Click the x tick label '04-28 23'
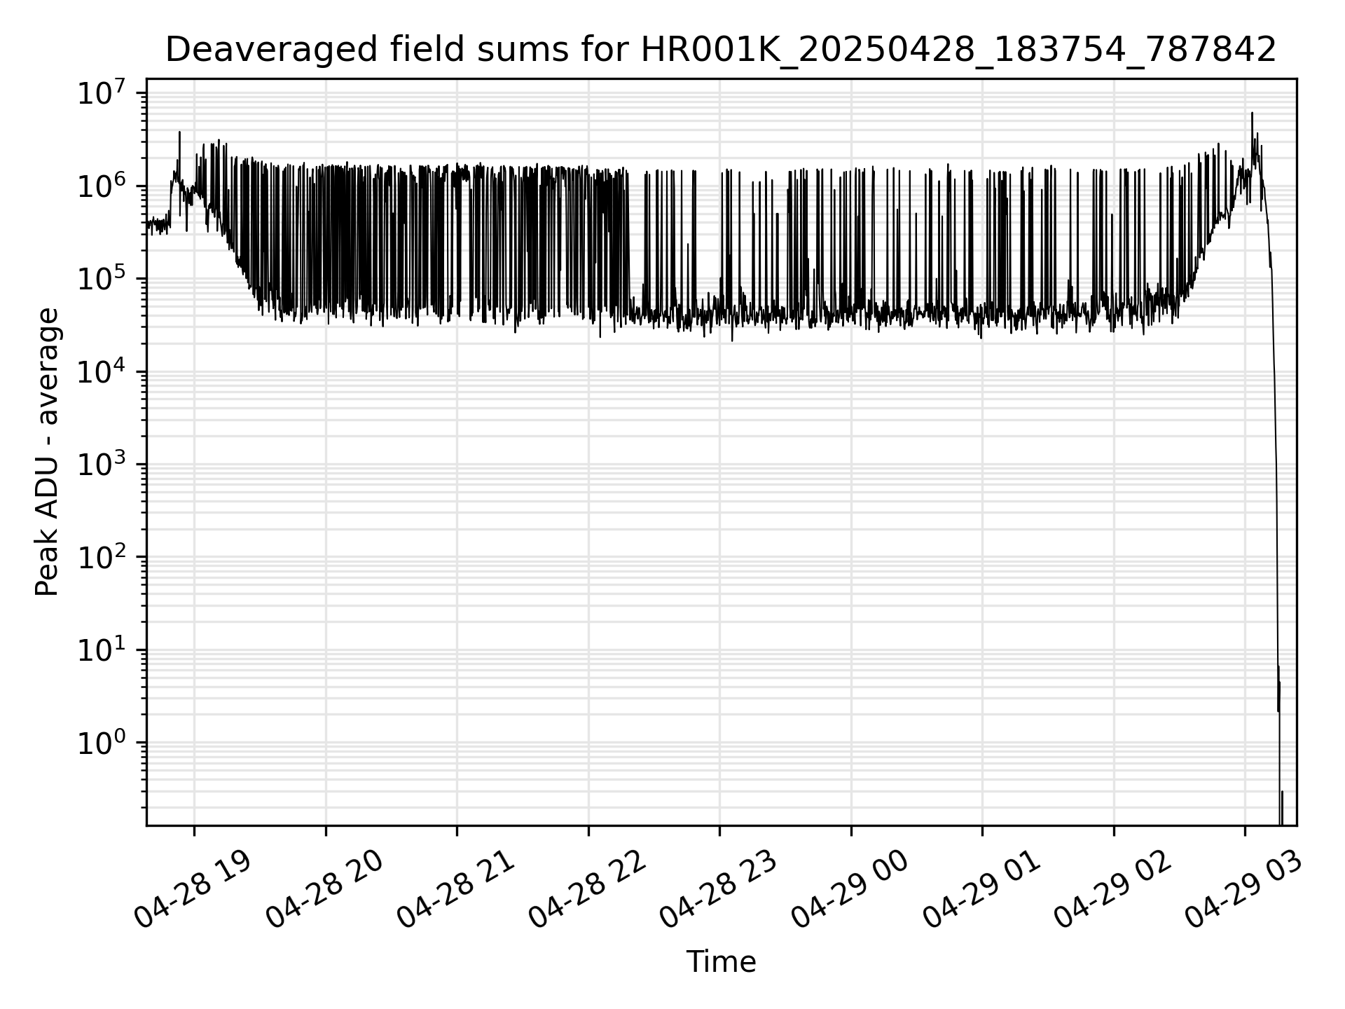Screen dimensions: 1345x1009 pyautogui.click(x=718, y=890)
